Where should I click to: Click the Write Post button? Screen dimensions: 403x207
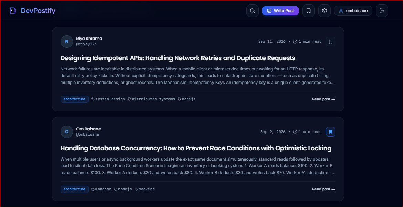pos(280,11)
